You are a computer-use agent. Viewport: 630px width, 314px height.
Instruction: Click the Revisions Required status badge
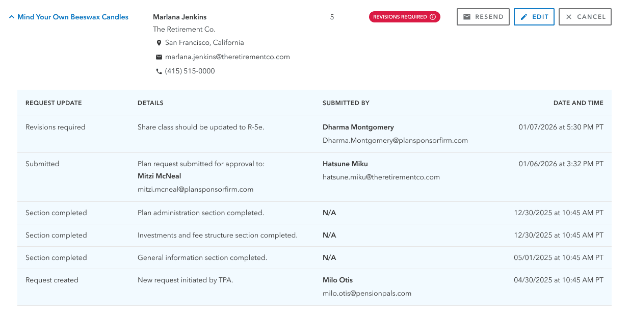point(405,17)
